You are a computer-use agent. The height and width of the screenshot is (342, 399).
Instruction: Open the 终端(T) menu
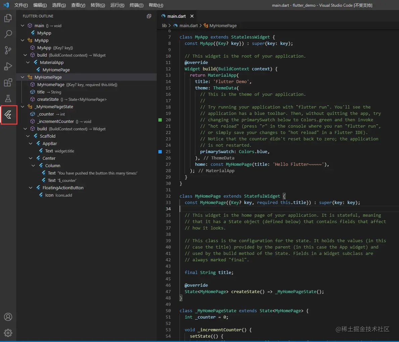[136, 5]
